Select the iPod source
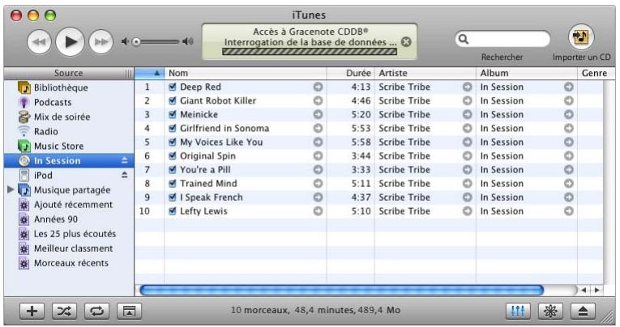 click(69, 175)
